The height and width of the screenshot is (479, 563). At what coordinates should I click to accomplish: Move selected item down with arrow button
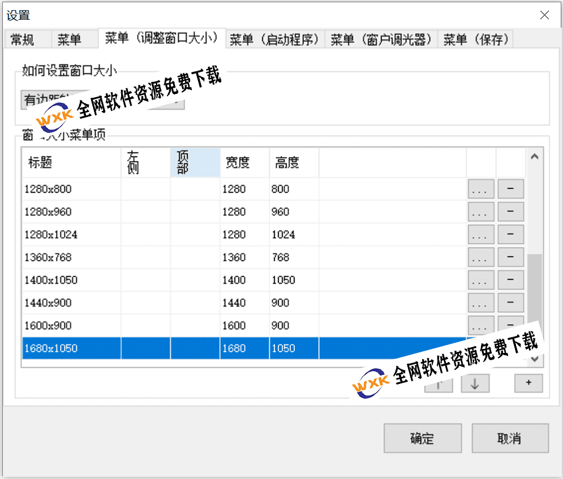(475, 383)
